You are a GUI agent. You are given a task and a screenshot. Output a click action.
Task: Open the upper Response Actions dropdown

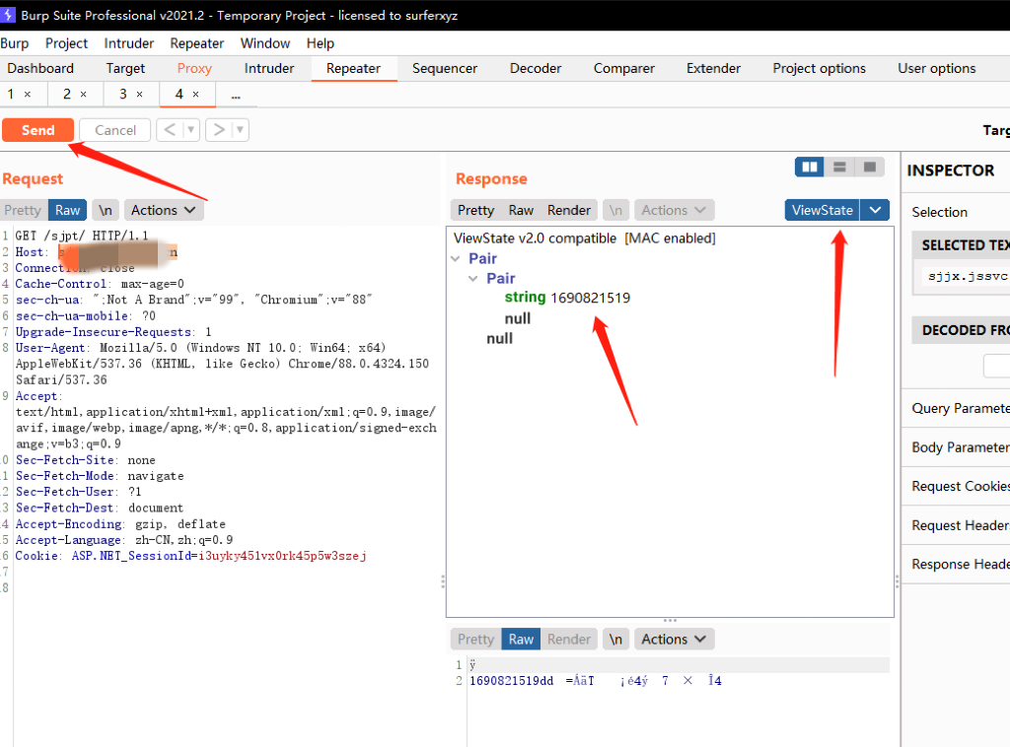pyautogui.click(x=674, y=210)
